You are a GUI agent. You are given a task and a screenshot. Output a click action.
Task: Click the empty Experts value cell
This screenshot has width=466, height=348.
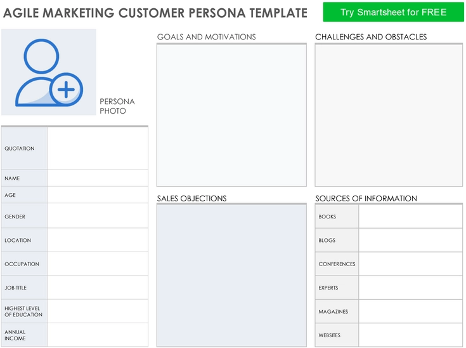coord(411,288)
